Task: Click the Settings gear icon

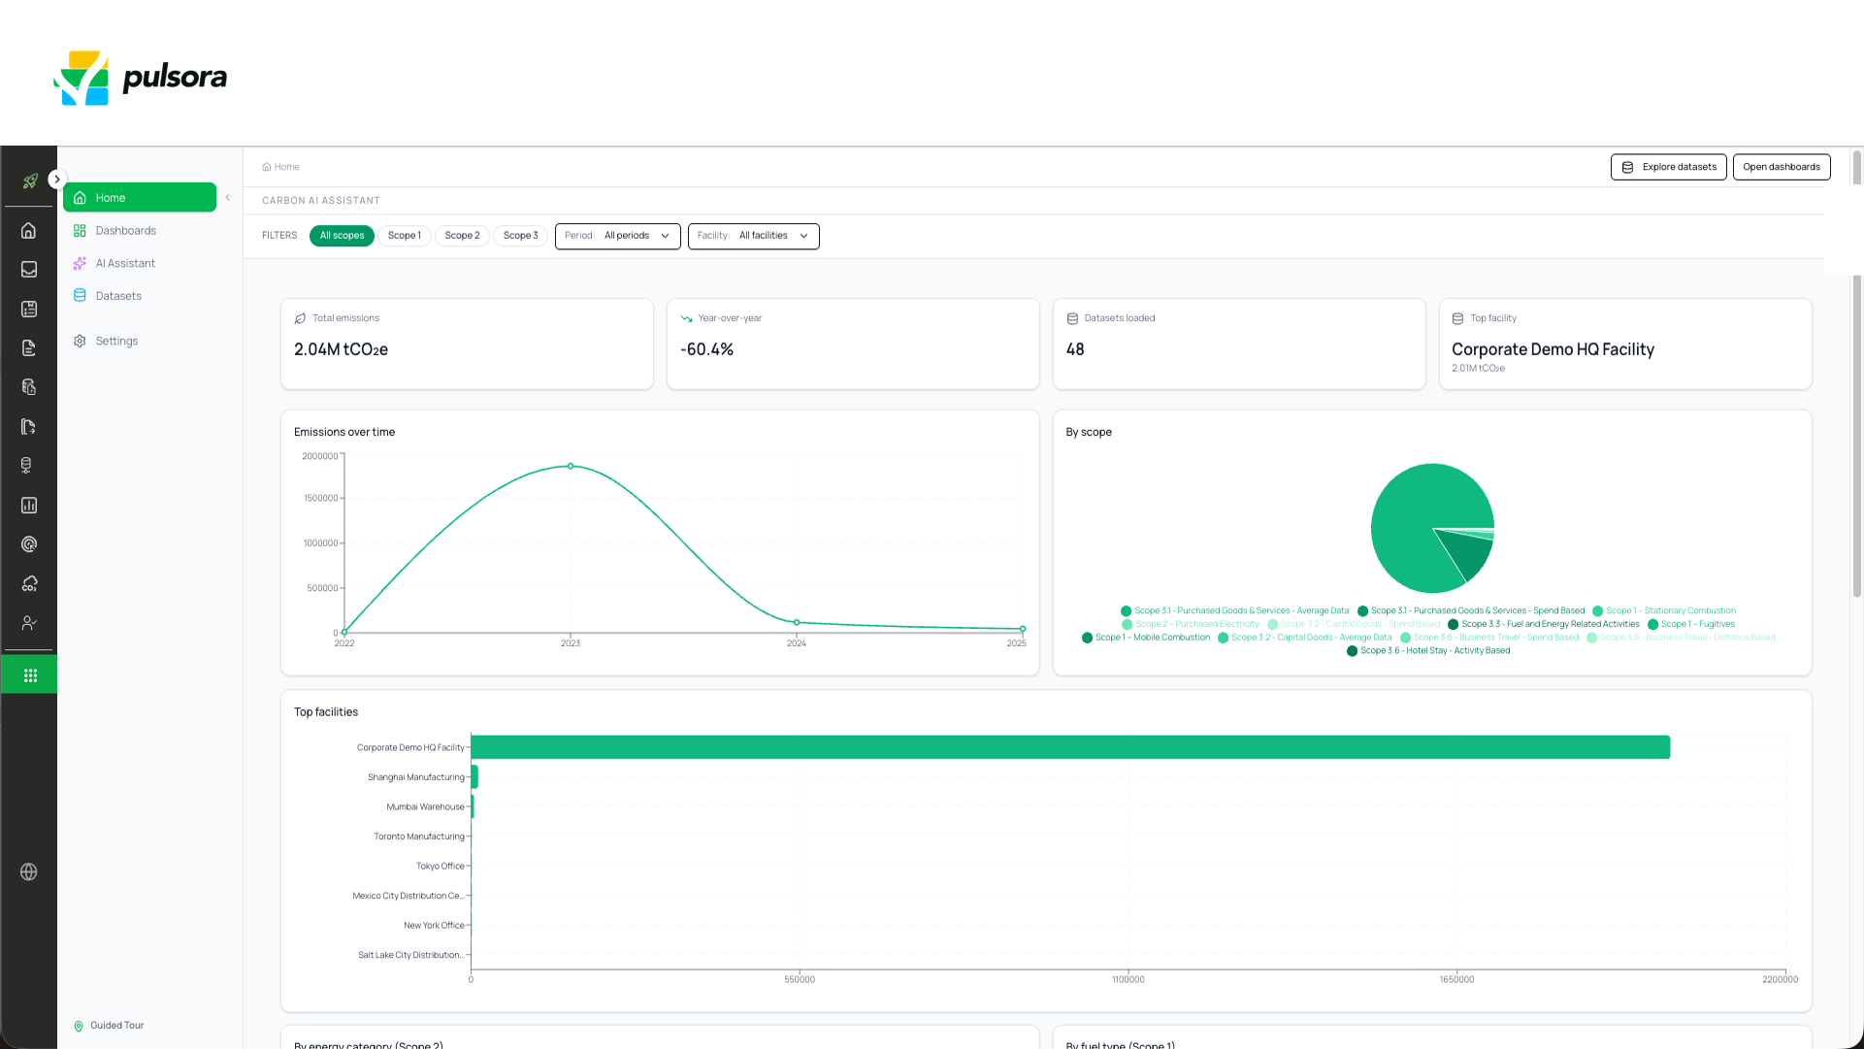Action: pos(80,342)
